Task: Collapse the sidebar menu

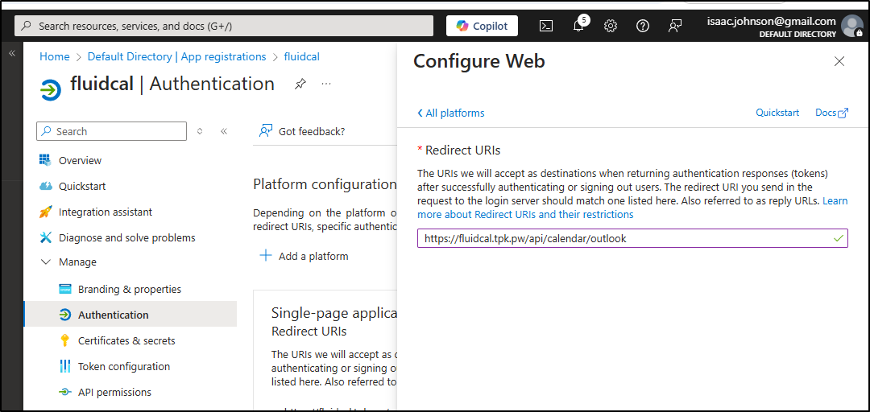Action: (224, 131)
